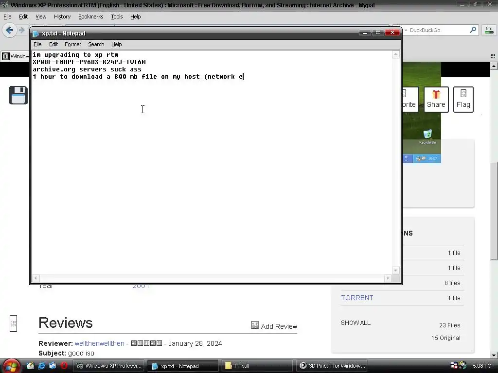Click the '1 hour to download' text line

point(138,76)
